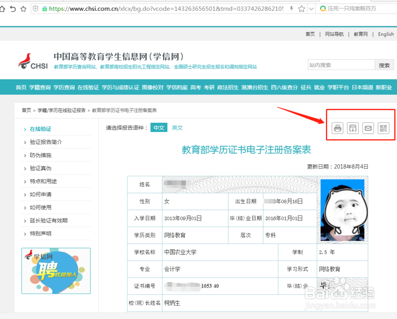Open the QR code icon
397x319 pixels.
pos(383,128)
